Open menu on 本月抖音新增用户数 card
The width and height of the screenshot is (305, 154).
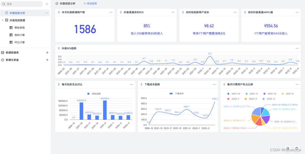click(x=111, y=12)
